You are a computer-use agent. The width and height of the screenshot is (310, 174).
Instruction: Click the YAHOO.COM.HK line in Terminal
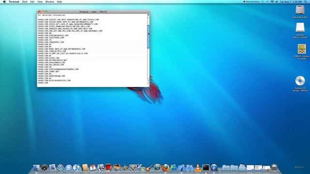tap(45, 56)
